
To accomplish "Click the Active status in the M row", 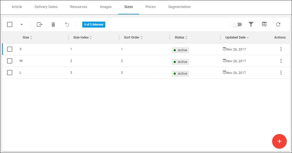I will pyautogui.click(x=180, y=62).
